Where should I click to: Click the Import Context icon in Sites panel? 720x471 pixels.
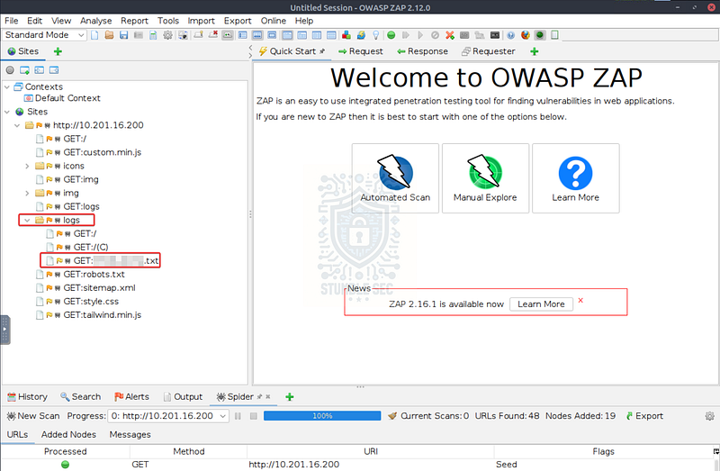[x=40, y=70]
